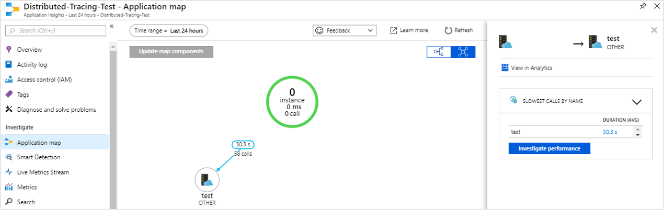Click the Slowest calls globe icon

[x=513, y=101]
